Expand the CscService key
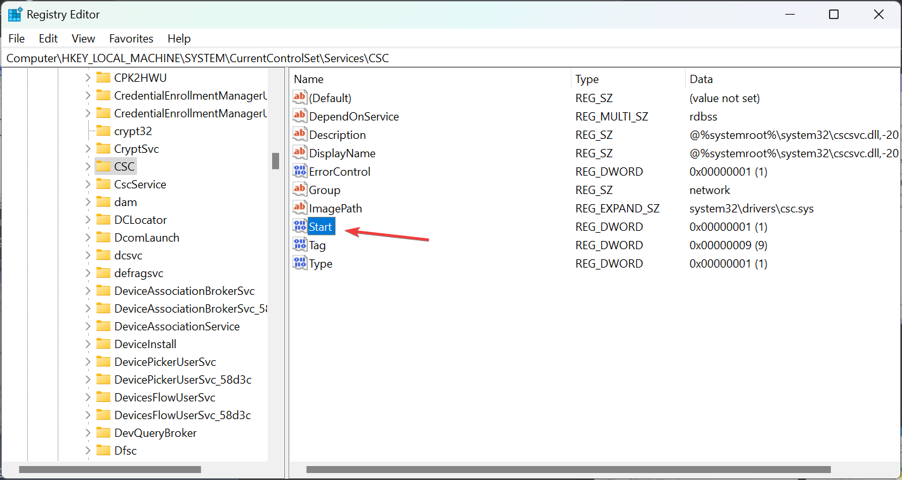This screenshot has height=480, width=902. (88, 184)
